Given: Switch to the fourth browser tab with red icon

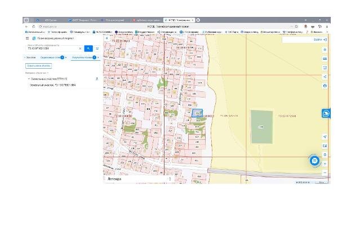Looking at the screenshot, I should (x=146, y=20).
